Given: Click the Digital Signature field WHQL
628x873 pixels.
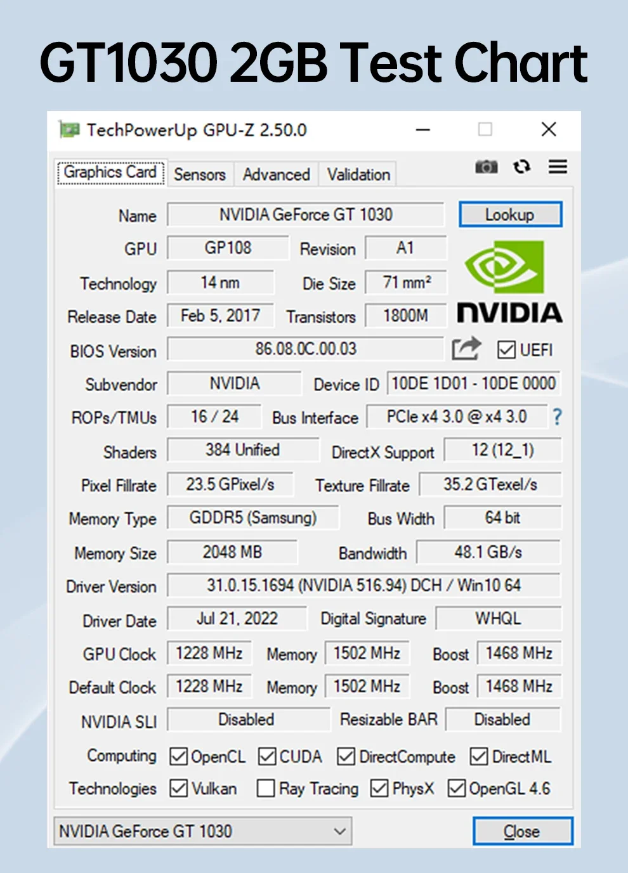Looking at the screenshot, I should tap(498, 619).
